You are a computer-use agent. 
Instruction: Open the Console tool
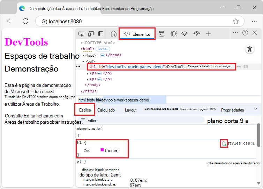(161, 34)
